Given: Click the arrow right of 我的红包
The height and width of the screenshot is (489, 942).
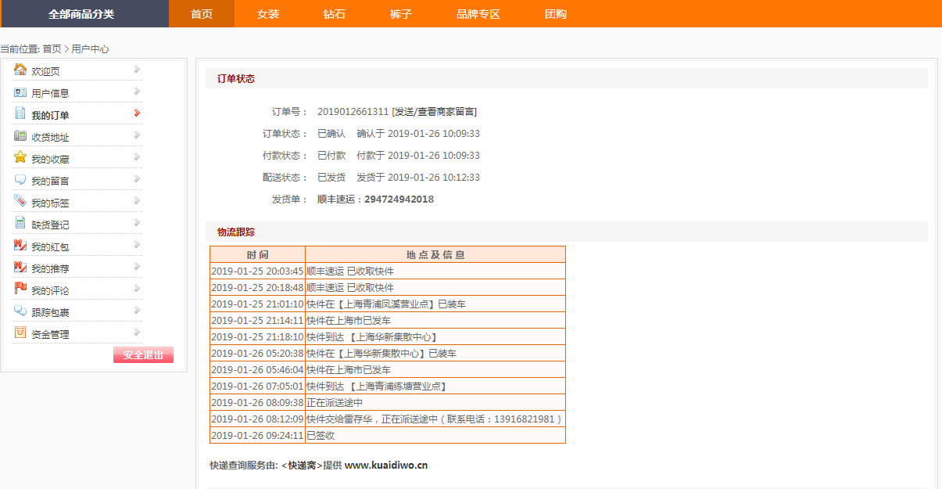Looking at the screenshot, I should (137, 245).
